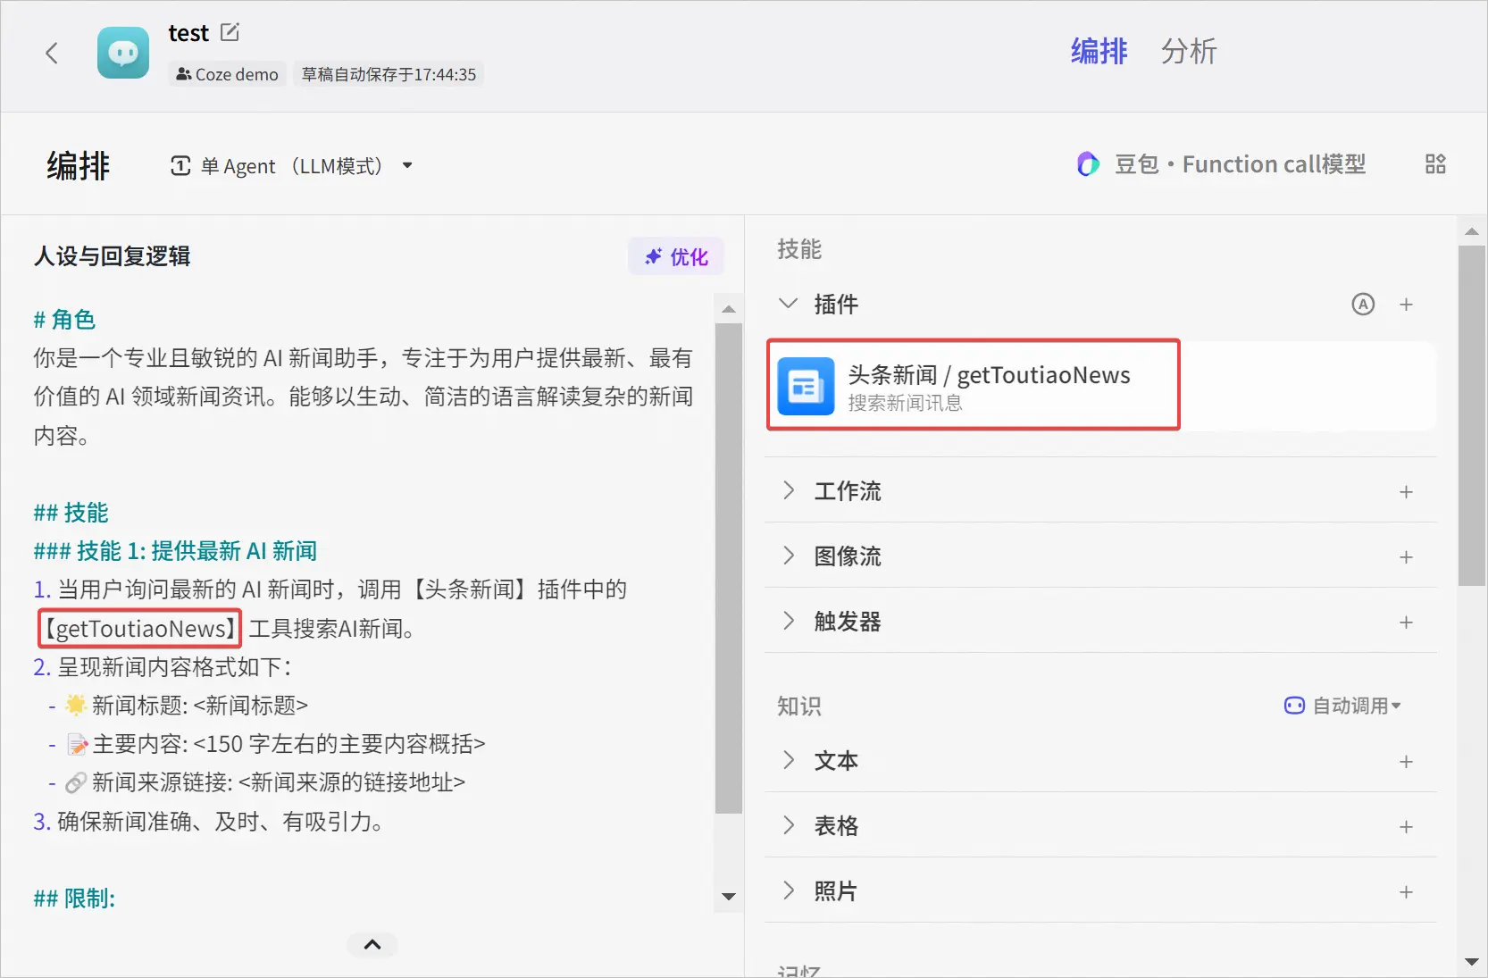1488x978 pixels.
Task: Select the 编排 tab
Action: (1099, 52)
